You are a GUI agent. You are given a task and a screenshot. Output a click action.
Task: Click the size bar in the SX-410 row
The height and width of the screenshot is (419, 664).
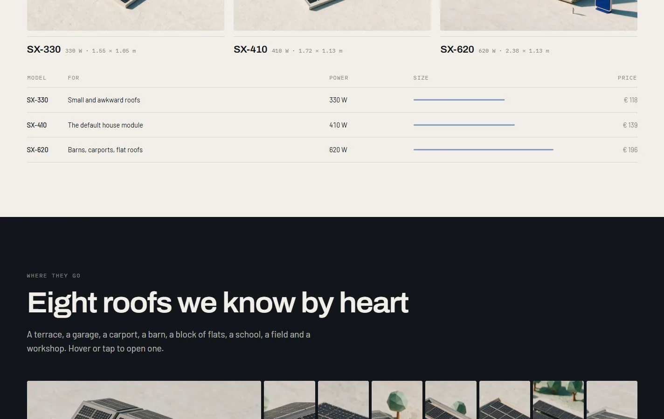coord(464,125)
